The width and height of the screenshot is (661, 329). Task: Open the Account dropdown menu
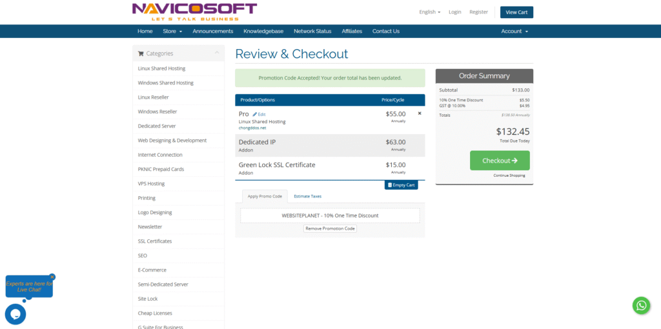(x=514, y=31)
